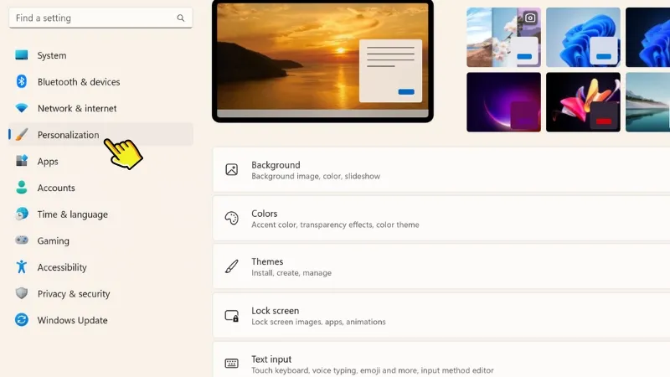Click the Gaming controller icon

point(22,240)
